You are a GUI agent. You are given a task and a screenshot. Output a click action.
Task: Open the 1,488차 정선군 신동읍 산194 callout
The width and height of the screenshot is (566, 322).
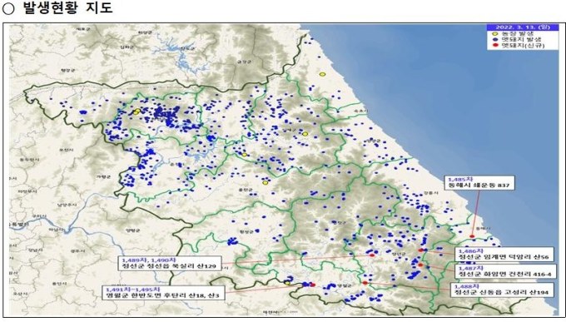pos(502,290)
